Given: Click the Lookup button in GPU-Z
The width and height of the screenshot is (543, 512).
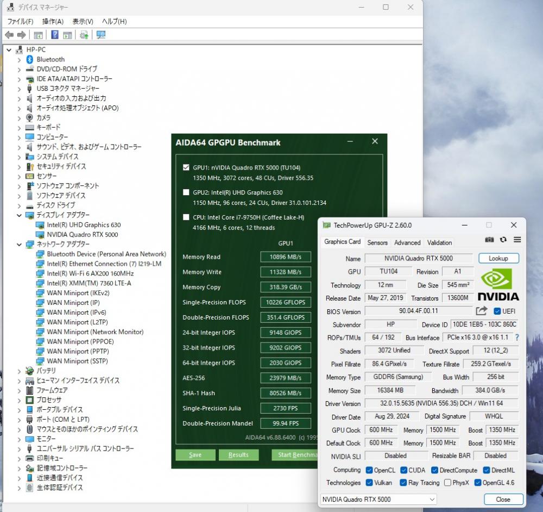Looking at the screenshot, I should [498, 258].
